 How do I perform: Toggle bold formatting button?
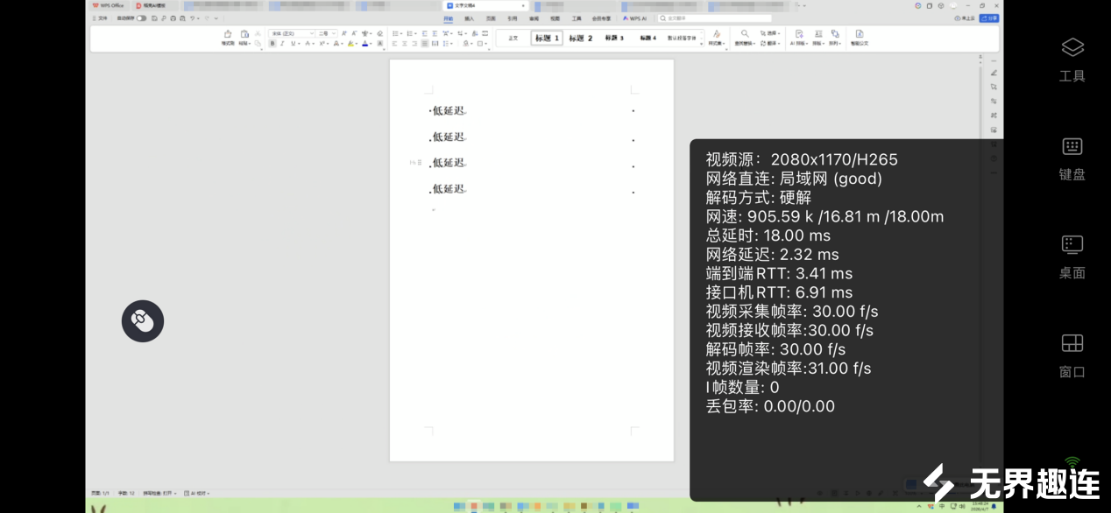(x=272, y=43)
